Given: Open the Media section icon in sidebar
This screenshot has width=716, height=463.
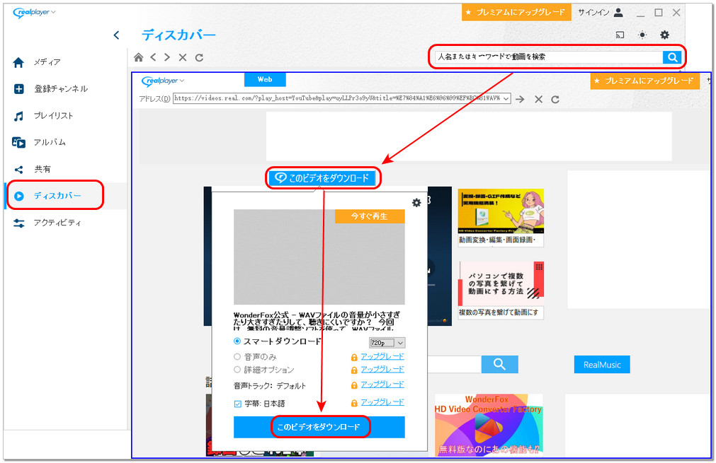Looking at the screenshot, I should [18, 62].
